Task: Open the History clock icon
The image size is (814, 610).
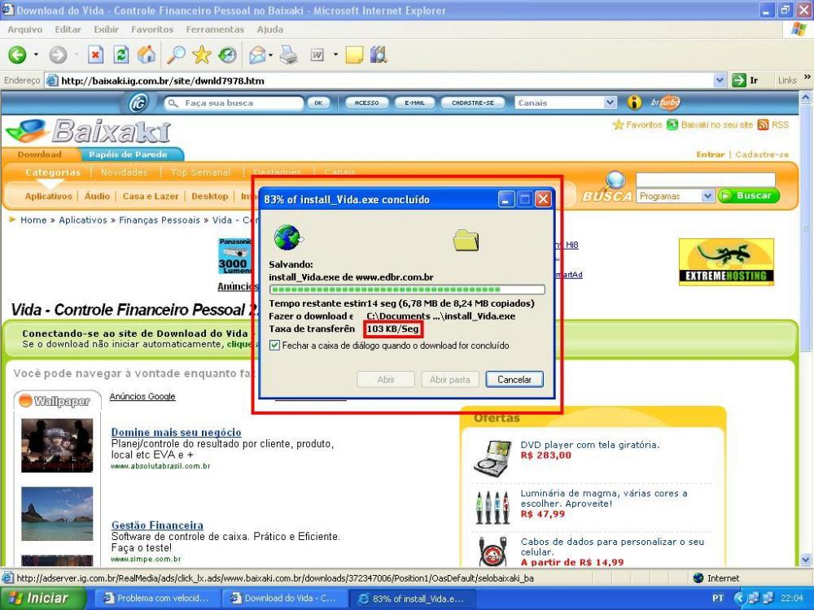Action: (227, 54)
